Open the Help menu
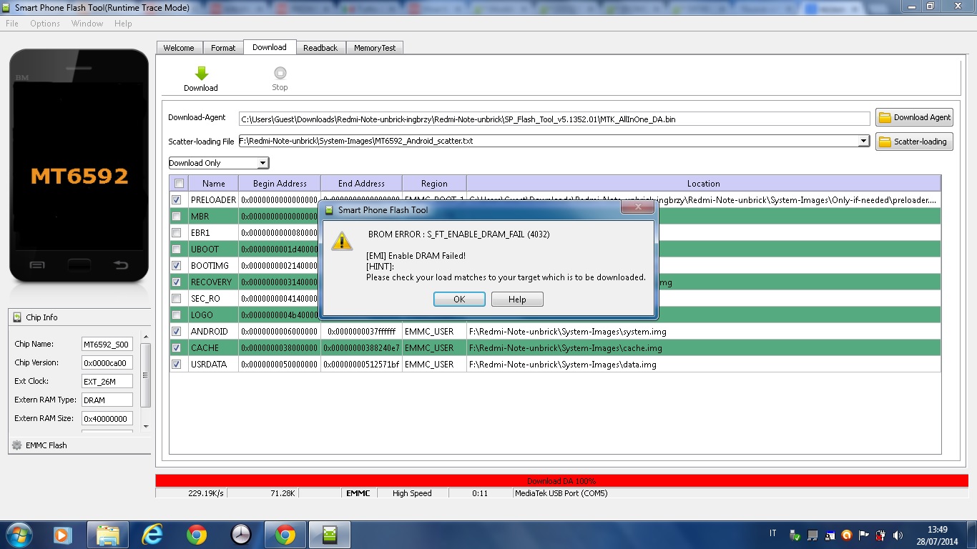 123,24
